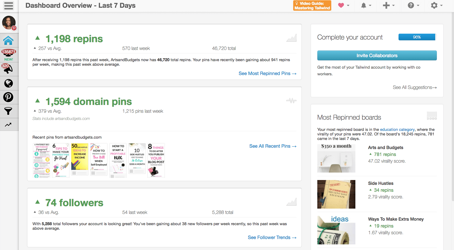454x250 pixels.
Task: Select the Home icon in the sidebar
Action: (9, 40)
